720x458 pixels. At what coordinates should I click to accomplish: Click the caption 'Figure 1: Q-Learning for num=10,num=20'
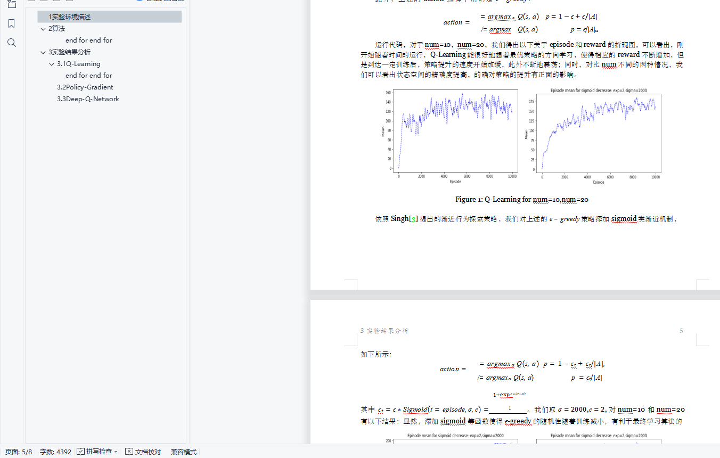pos(522,200)
